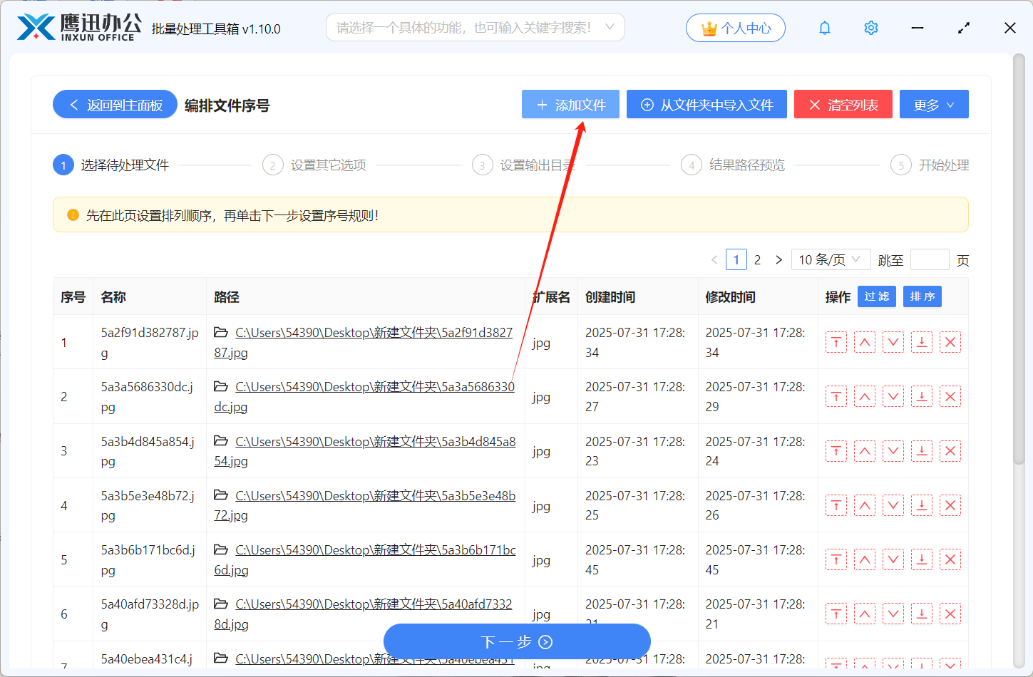Send 5a3b6b171bc6d.jpg row to bottom
Image resolution: width=1033 pixels, height=677 pixels.
pos(922,560)
